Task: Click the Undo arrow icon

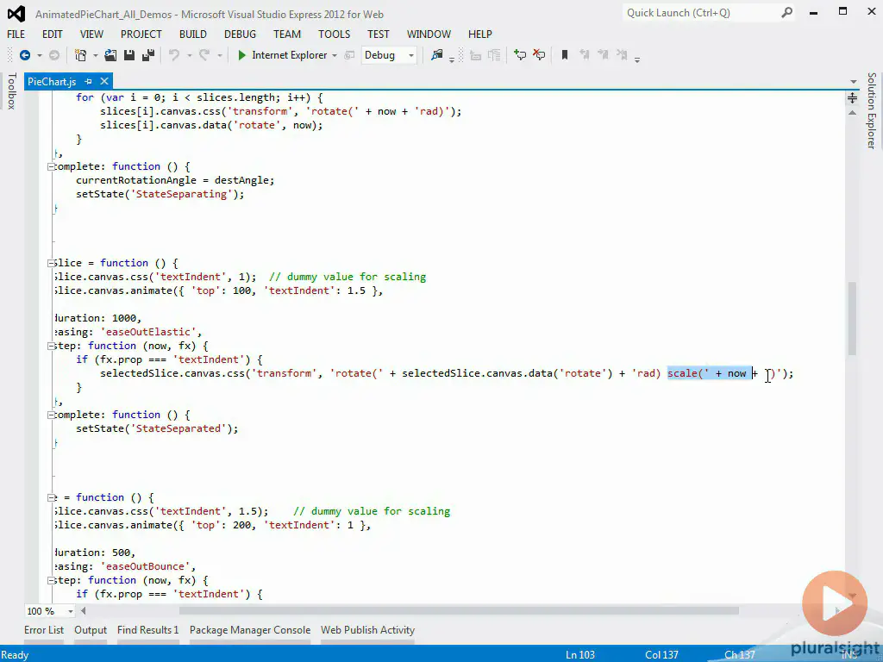Action: pos(174,55)
